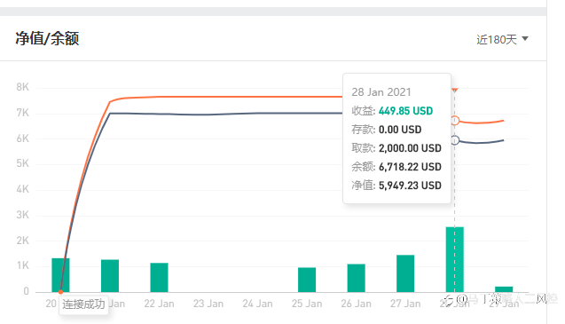Click the dark blue equity line near 24 Jan
Viewport: 565px width, 324px height.
[x=257, y=113]
